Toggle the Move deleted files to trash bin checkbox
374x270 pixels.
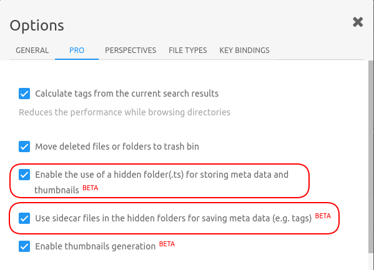point(24,147)
